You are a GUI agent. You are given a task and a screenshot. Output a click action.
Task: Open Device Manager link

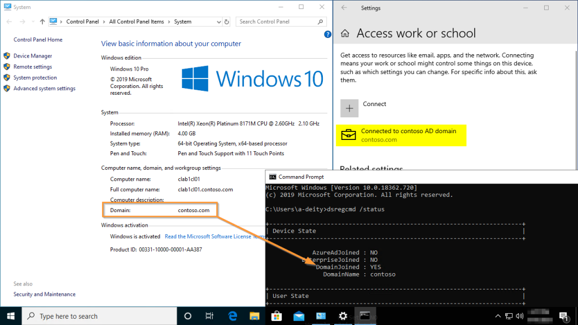[x=33, y=56]
